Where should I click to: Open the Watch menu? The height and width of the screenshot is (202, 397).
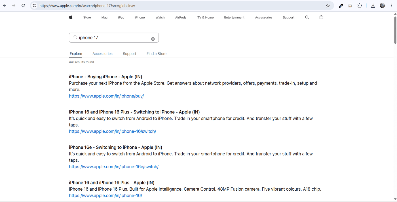point(160,17)
